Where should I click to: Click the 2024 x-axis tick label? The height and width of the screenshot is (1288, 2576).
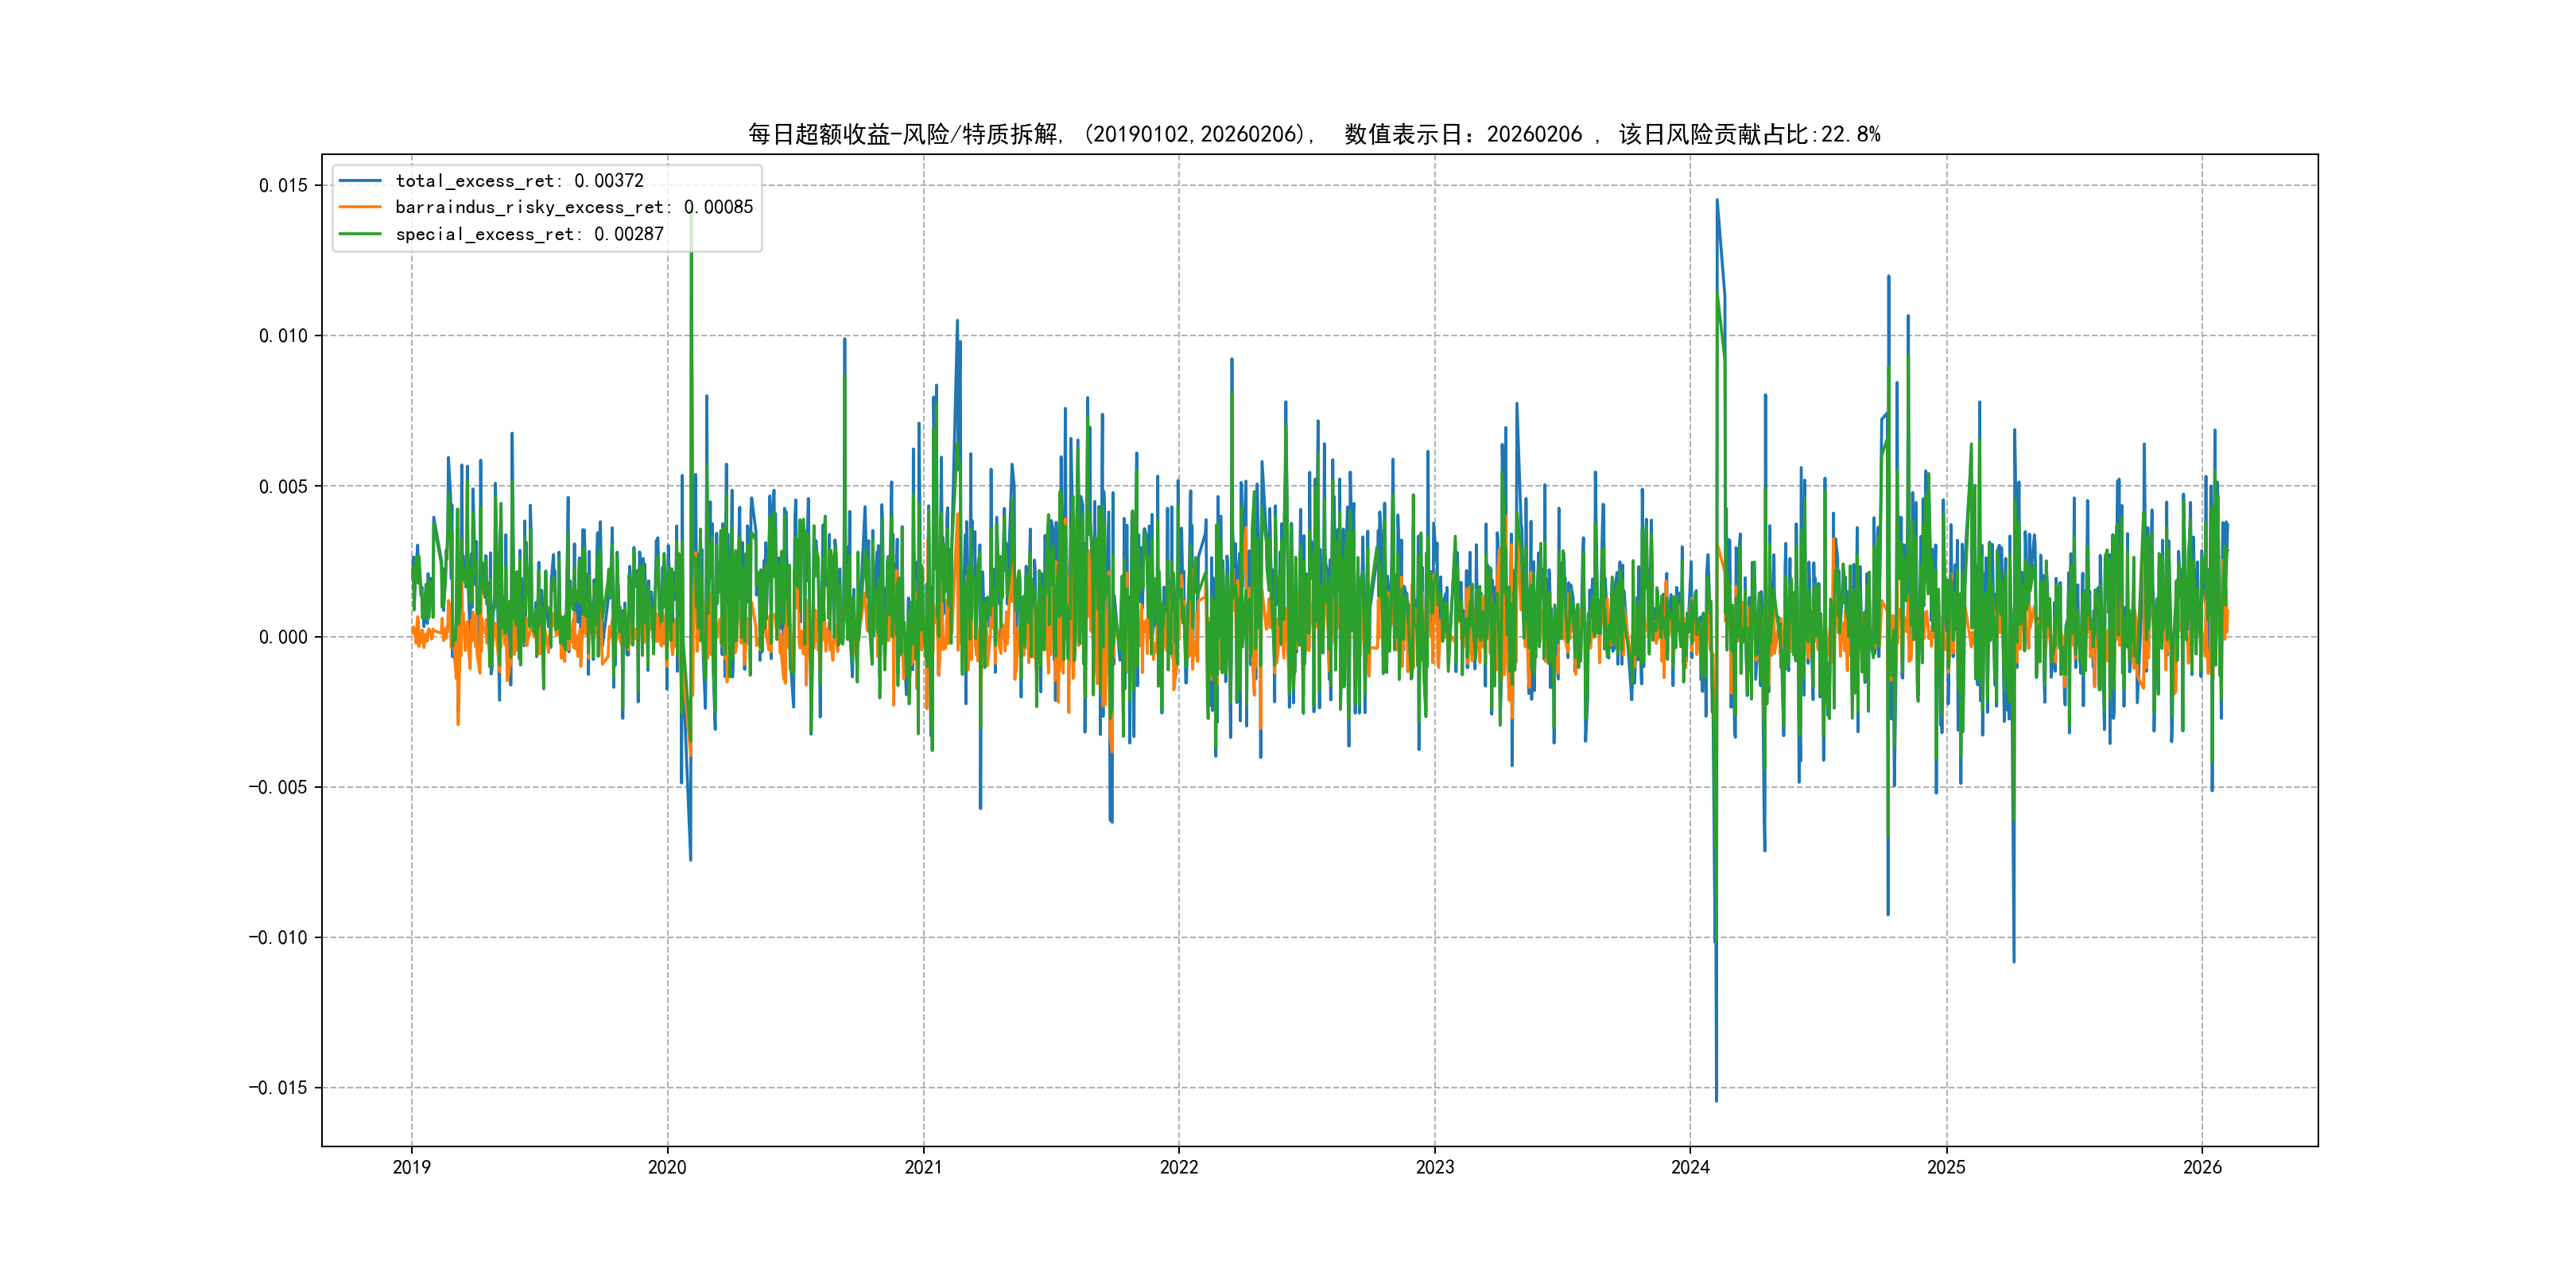pyautogui.click(x=1690, y=1167)
